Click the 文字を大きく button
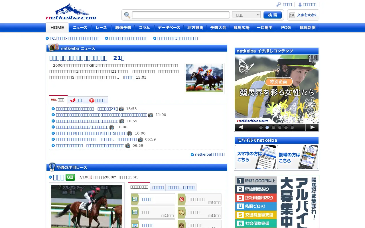The image size is (365, 228). point(303,15)
